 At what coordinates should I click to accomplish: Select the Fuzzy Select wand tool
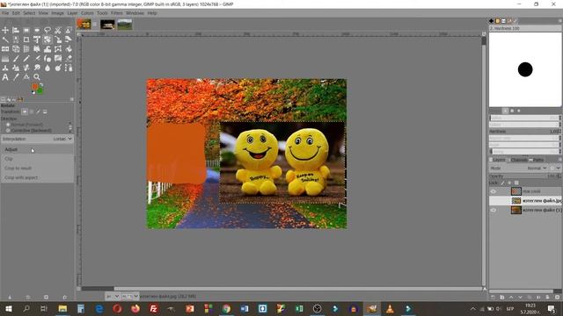5,39
